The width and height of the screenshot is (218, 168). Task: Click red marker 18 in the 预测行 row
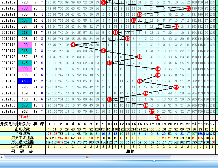pyautogui.click(x=158, y=117)
